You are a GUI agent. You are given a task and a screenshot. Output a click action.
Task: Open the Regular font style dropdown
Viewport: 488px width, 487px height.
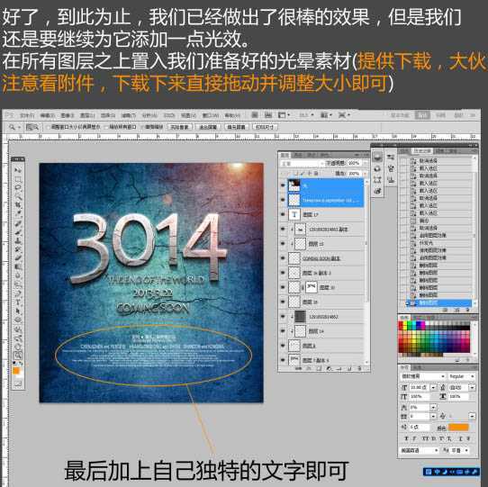click(462, 376)
